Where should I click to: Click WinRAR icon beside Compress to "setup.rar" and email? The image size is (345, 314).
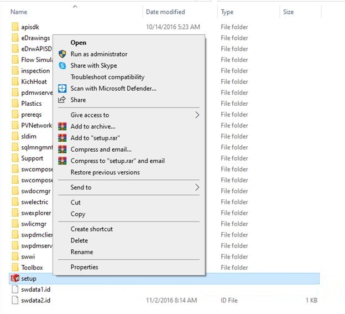[x=62, y=161]
